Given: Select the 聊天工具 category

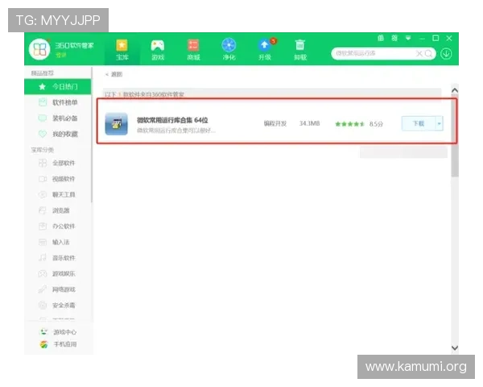Looking at the screenshot, I should [58, 194].
